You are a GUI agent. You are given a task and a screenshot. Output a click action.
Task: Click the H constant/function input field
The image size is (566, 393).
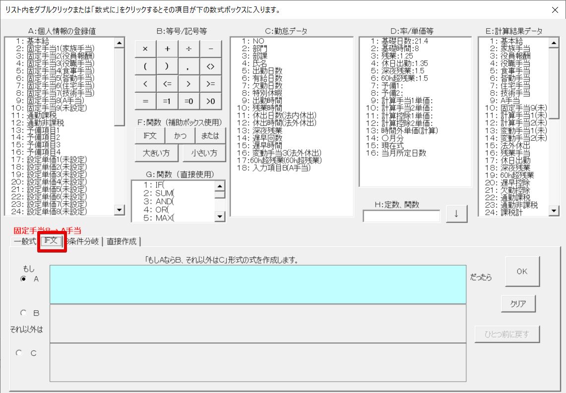[x=401, y=216]
